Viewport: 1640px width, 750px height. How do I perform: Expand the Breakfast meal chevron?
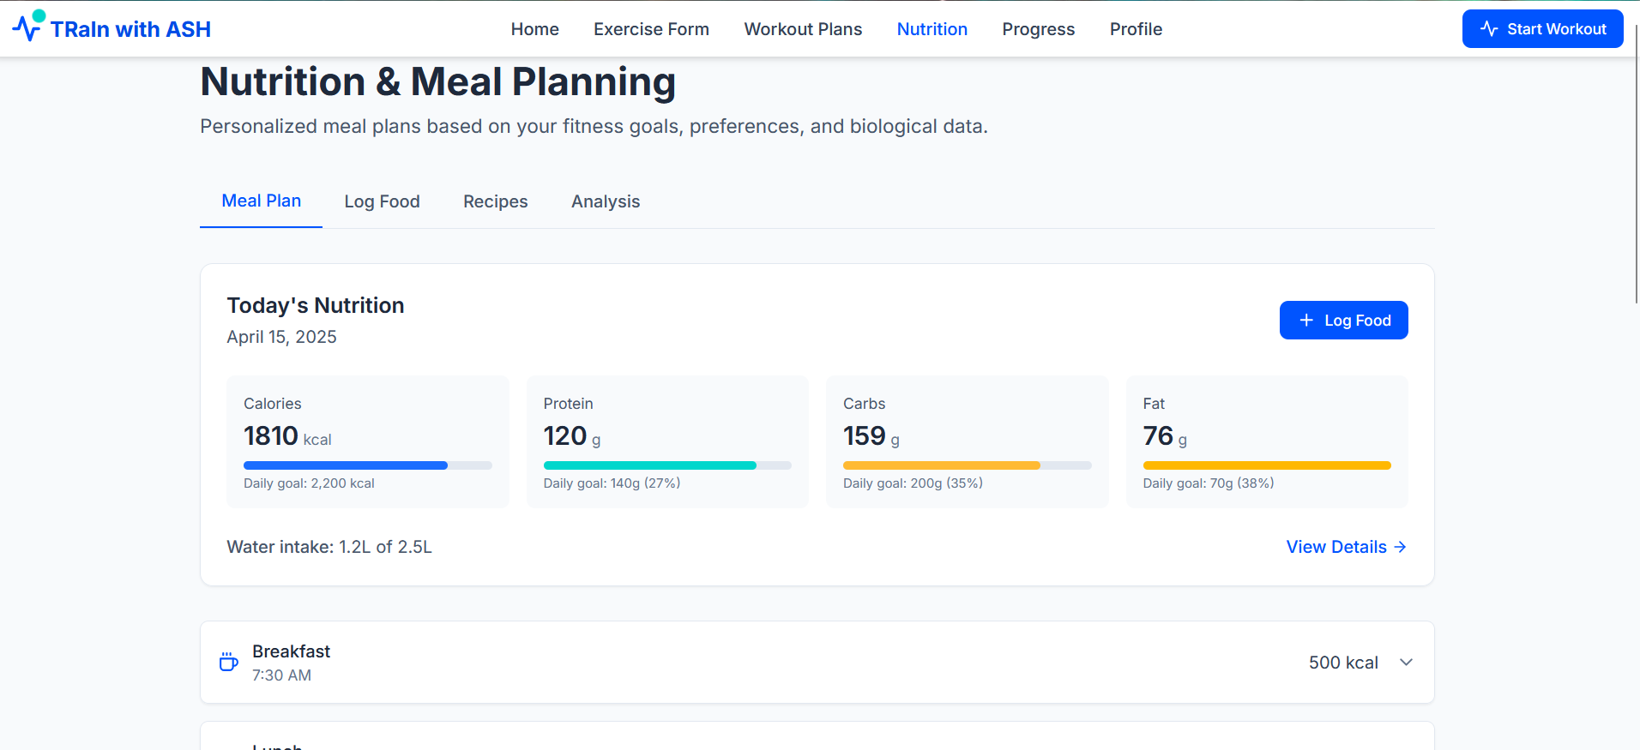[x=1406, y=663]
